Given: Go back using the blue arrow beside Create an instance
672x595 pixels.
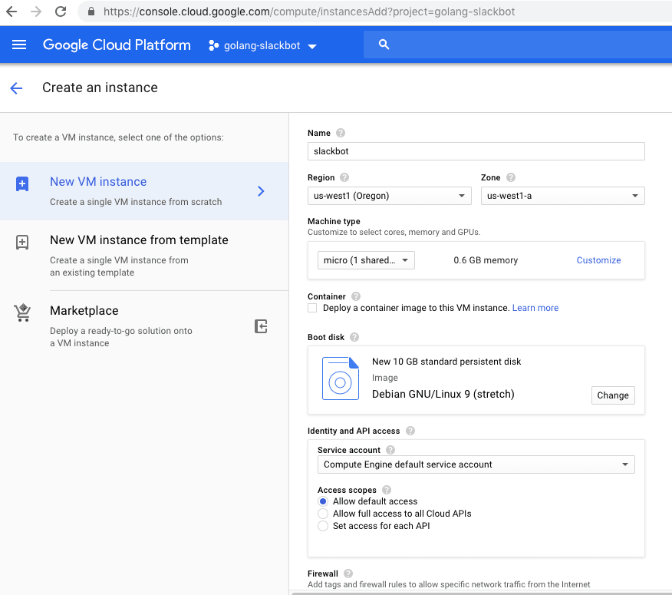Looking at the screenshot, I should (x=16, y=88).
